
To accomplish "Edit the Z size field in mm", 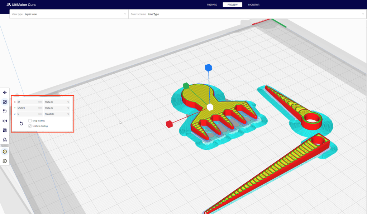I will (29, 114).
